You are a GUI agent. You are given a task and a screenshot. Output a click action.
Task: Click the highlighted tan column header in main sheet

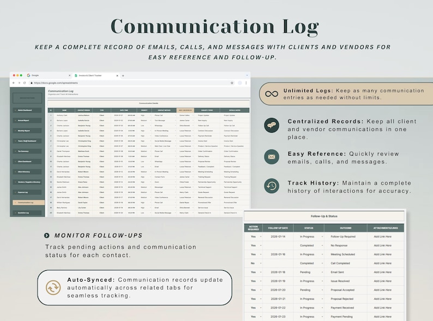click(185, 110)
